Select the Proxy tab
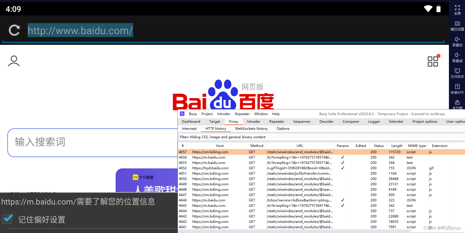The image size is (465, 233). [x=233, y=122]
